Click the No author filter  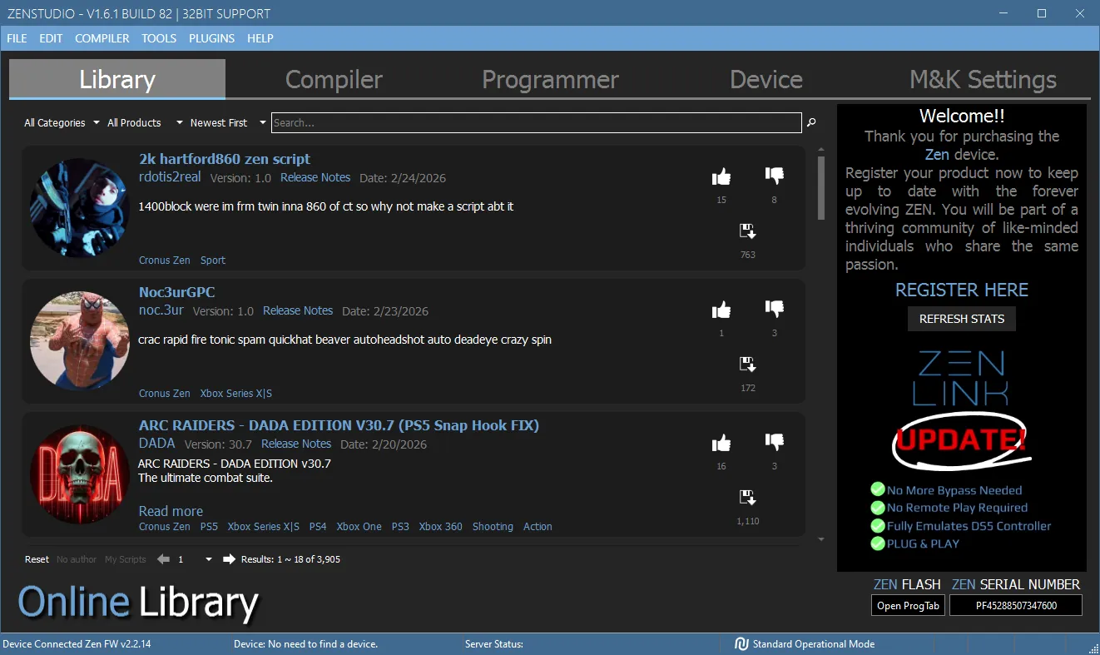(77, 559)
